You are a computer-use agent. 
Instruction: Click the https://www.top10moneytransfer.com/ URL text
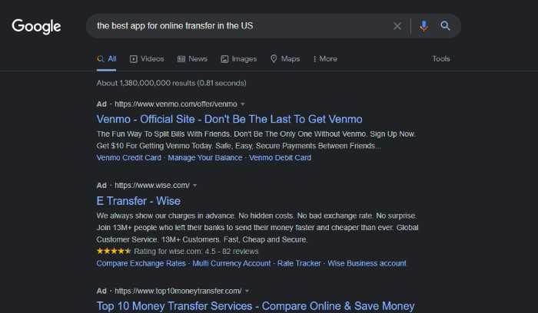point(178,291)
